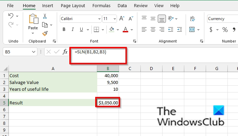Click the Paste clipboard icon

pos(34,19)
